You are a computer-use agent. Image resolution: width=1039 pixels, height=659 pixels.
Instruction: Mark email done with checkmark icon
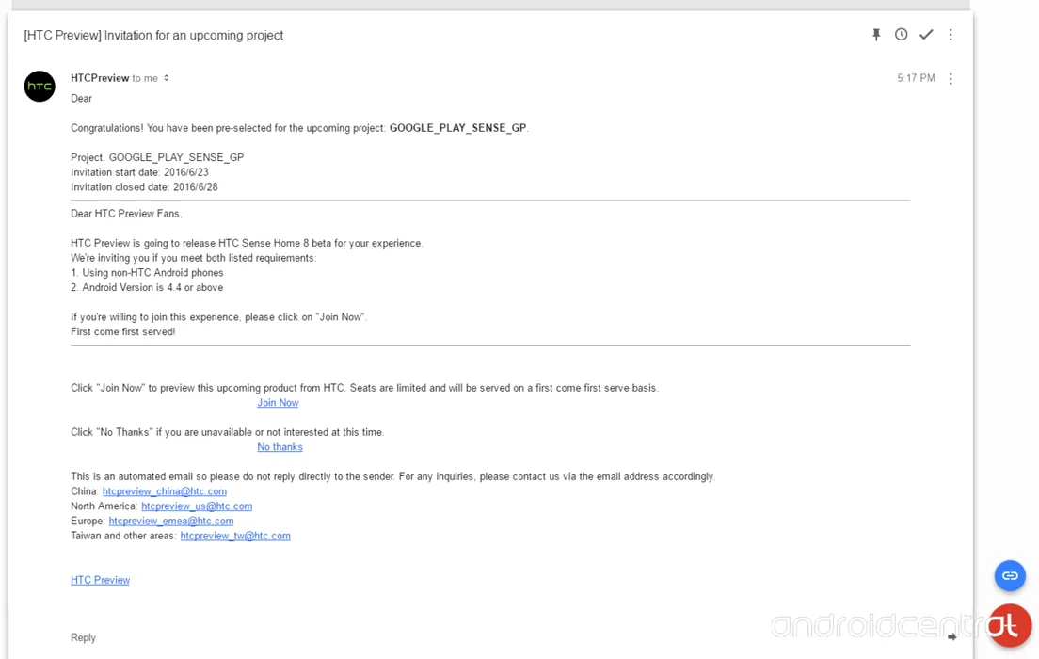[x=926, y=35]
